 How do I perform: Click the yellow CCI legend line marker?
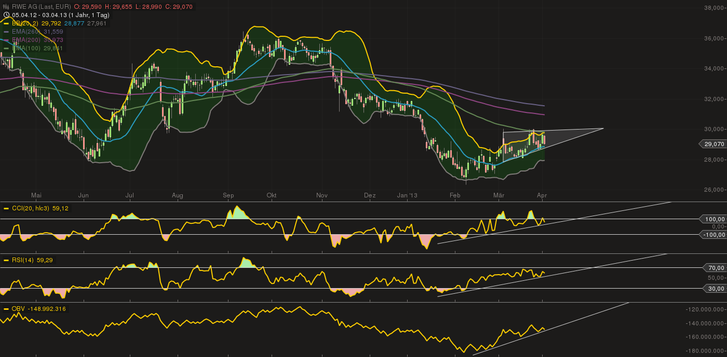click(x=6, y=209)
